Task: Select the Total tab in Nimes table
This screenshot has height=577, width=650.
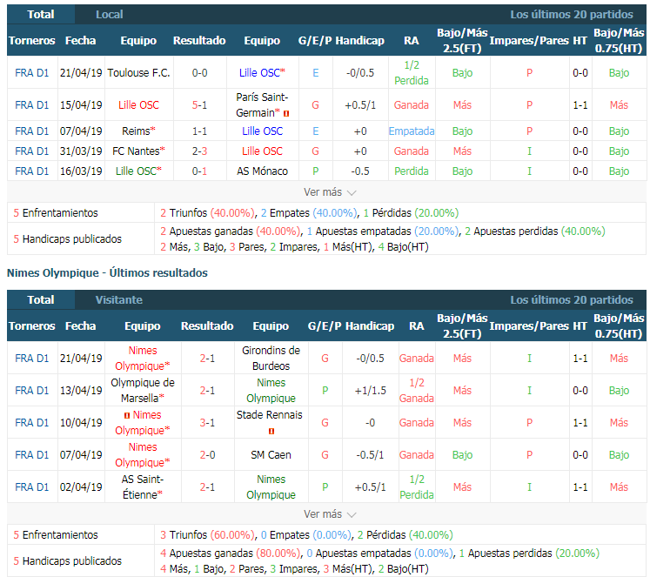Action: [x=41, y=299]
